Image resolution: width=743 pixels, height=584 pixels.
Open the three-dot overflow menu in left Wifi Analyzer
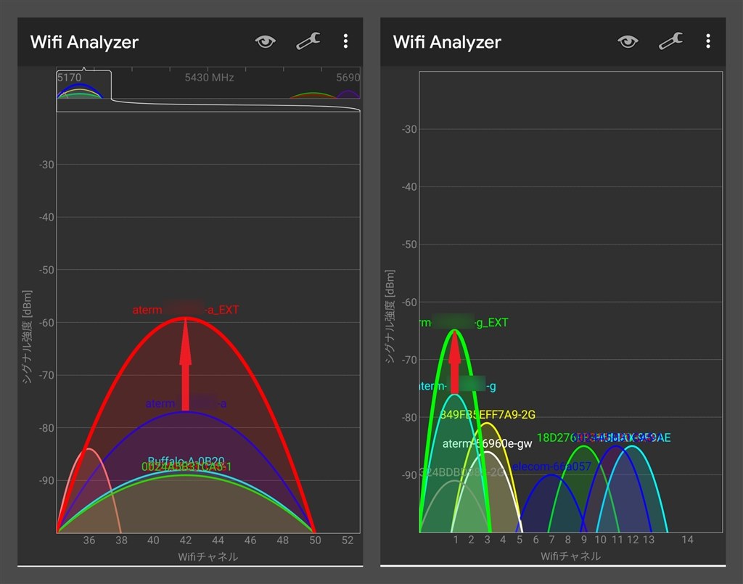tap(345, 41)
